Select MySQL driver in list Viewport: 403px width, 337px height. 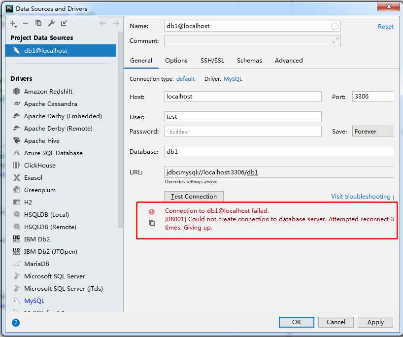point(29,301)
